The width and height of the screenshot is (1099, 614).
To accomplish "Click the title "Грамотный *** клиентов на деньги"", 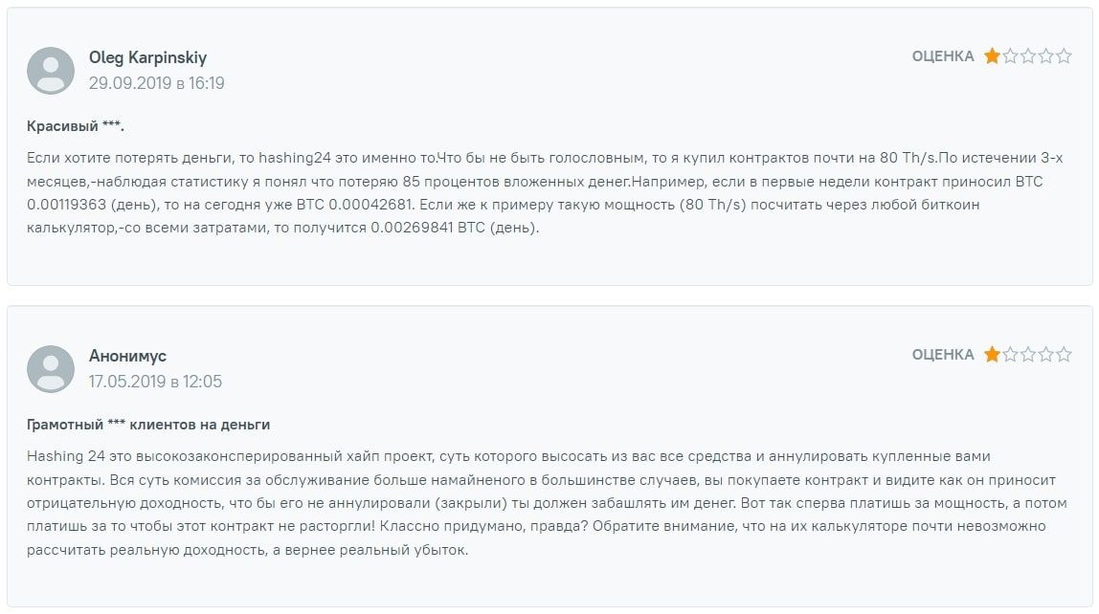I will [x=148, y=424].
